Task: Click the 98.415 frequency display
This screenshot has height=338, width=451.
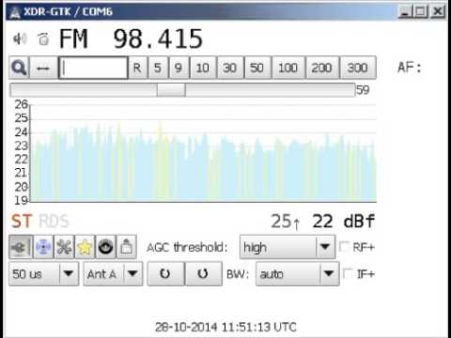Action: [158, 38]
